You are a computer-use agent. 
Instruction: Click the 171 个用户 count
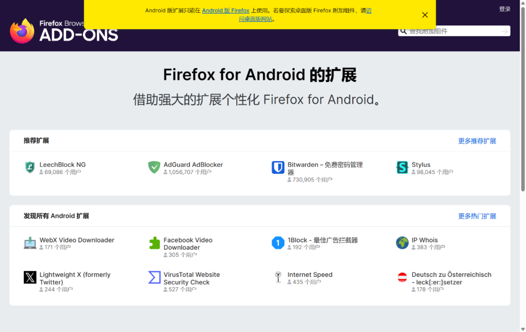55,247
